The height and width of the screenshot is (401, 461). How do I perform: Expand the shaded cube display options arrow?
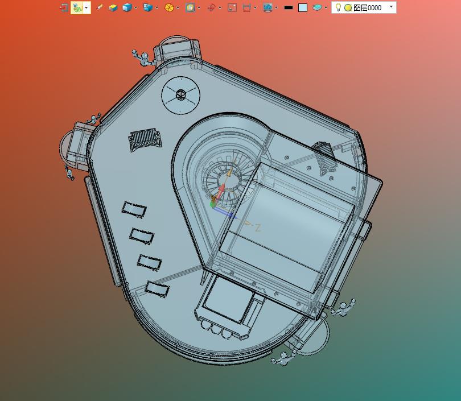[135, 8]
